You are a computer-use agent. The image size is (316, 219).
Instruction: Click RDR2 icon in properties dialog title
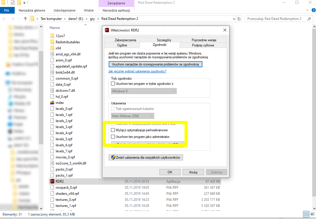[x=107, y=30]
